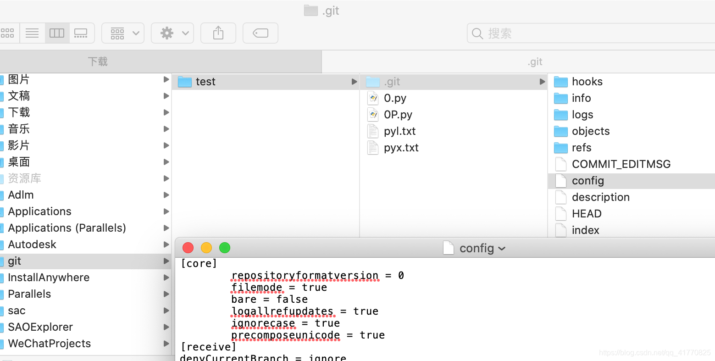The image size is (715, 361).
Task: Select the greyed 资源库 folder
Action: pyautogui.click(x=85, y=178)
